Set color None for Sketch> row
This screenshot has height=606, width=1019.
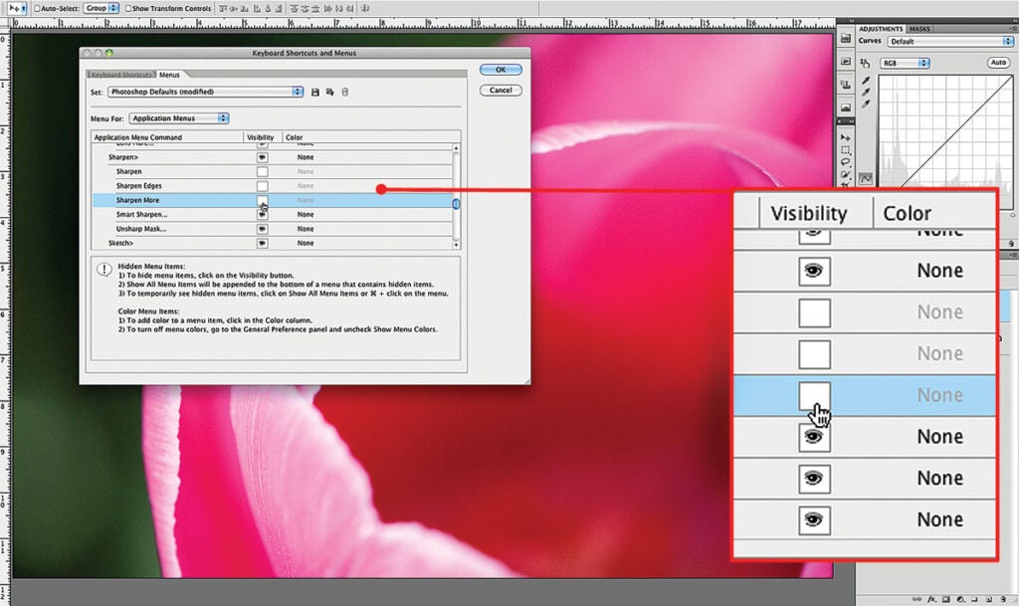pyautogui.click(x=306, y=243)
